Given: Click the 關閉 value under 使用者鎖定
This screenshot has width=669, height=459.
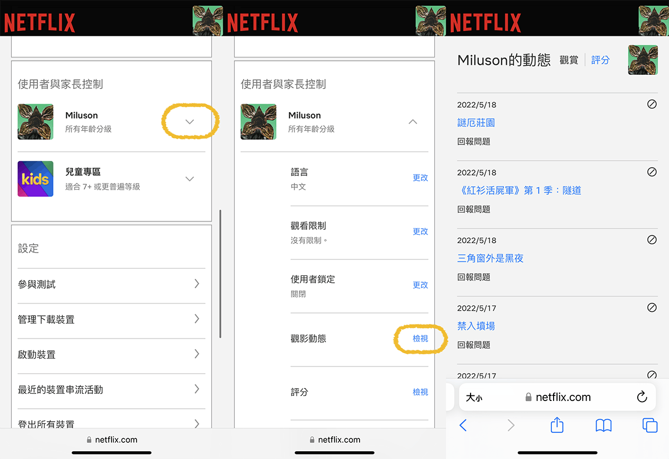Looking at the screenshot, I should coord(298,294).
